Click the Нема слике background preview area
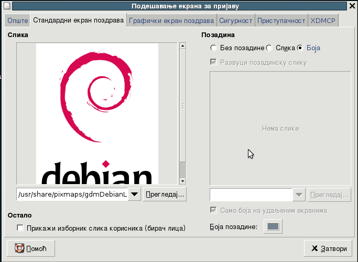Viewport: 358px width, 262px height. click(x=280, y=128)
